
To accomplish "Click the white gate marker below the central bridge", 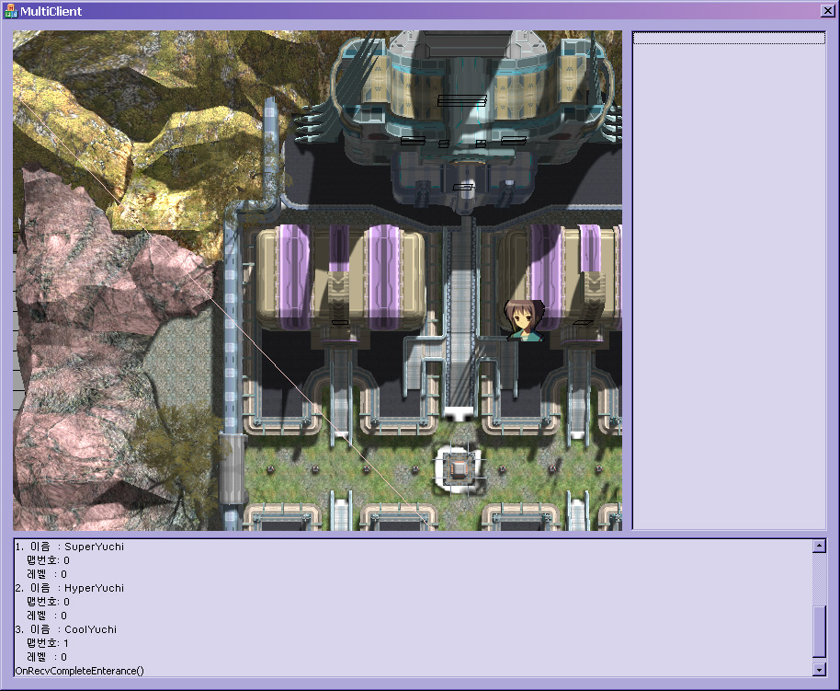I will (457, 412).
